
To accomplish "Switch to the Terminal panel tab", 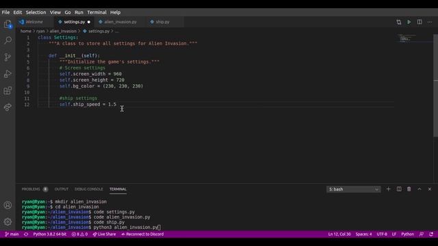I will pyautogui.click(x=118, y=189).
